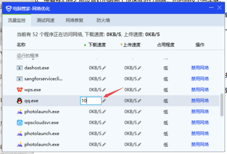This screenshot has height=154, width=227.
Task: Click the 操作 column header
Action: [200, 45]
